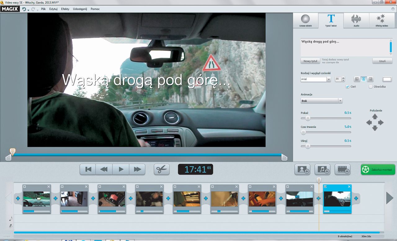
Task: Tick the checkbox on the first clip
Action: tap(25, 186)
